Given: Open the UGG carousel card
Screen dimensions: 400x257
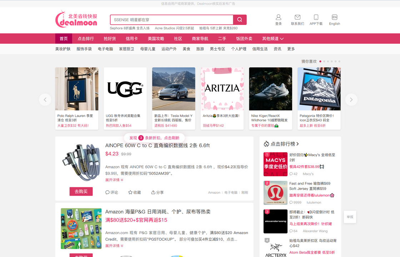Looking at the screenshot, I should tap(125, 99).
